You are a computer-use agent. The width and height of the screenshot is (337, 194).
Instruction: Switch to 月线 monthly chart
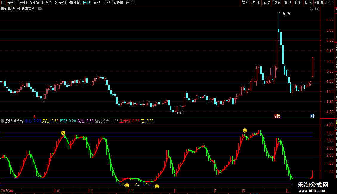click(x=106, y=3)
